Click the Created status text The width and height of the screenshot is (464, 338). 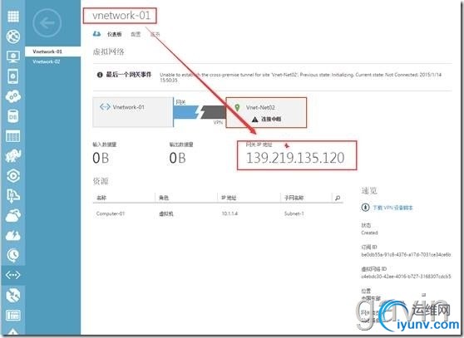(369, 233)
